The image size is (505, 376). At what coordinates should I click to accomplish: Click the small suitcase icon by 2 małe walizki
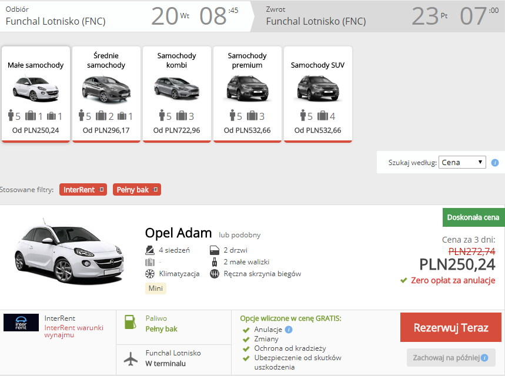point(215,262)
